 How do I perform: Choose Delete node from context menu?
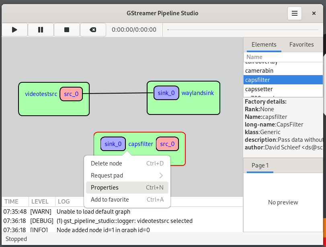(127, 163)
